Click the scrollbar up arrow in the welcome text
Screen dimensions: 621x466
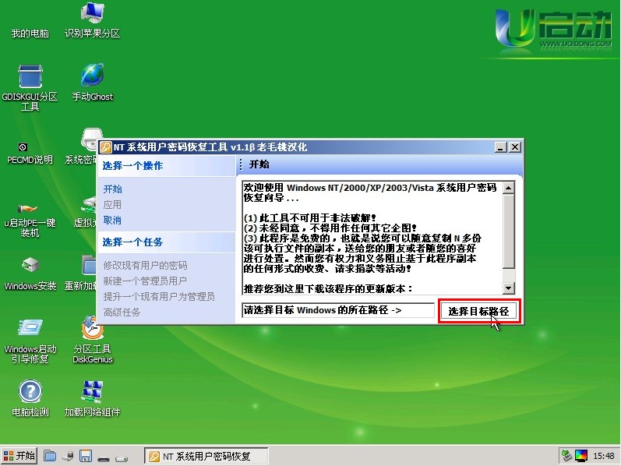click(x=509, y=188)
